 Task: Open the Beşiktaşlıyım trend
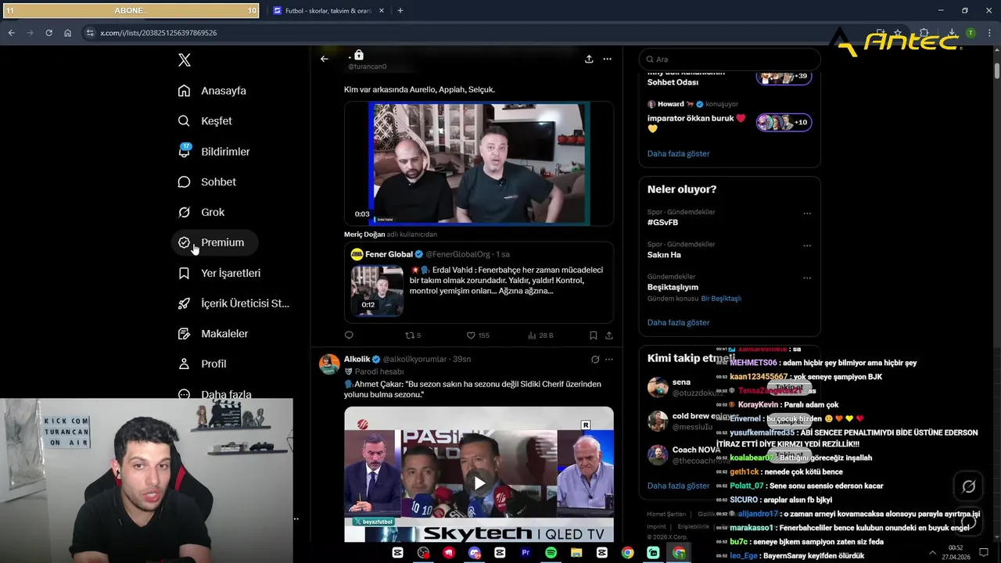673,287
